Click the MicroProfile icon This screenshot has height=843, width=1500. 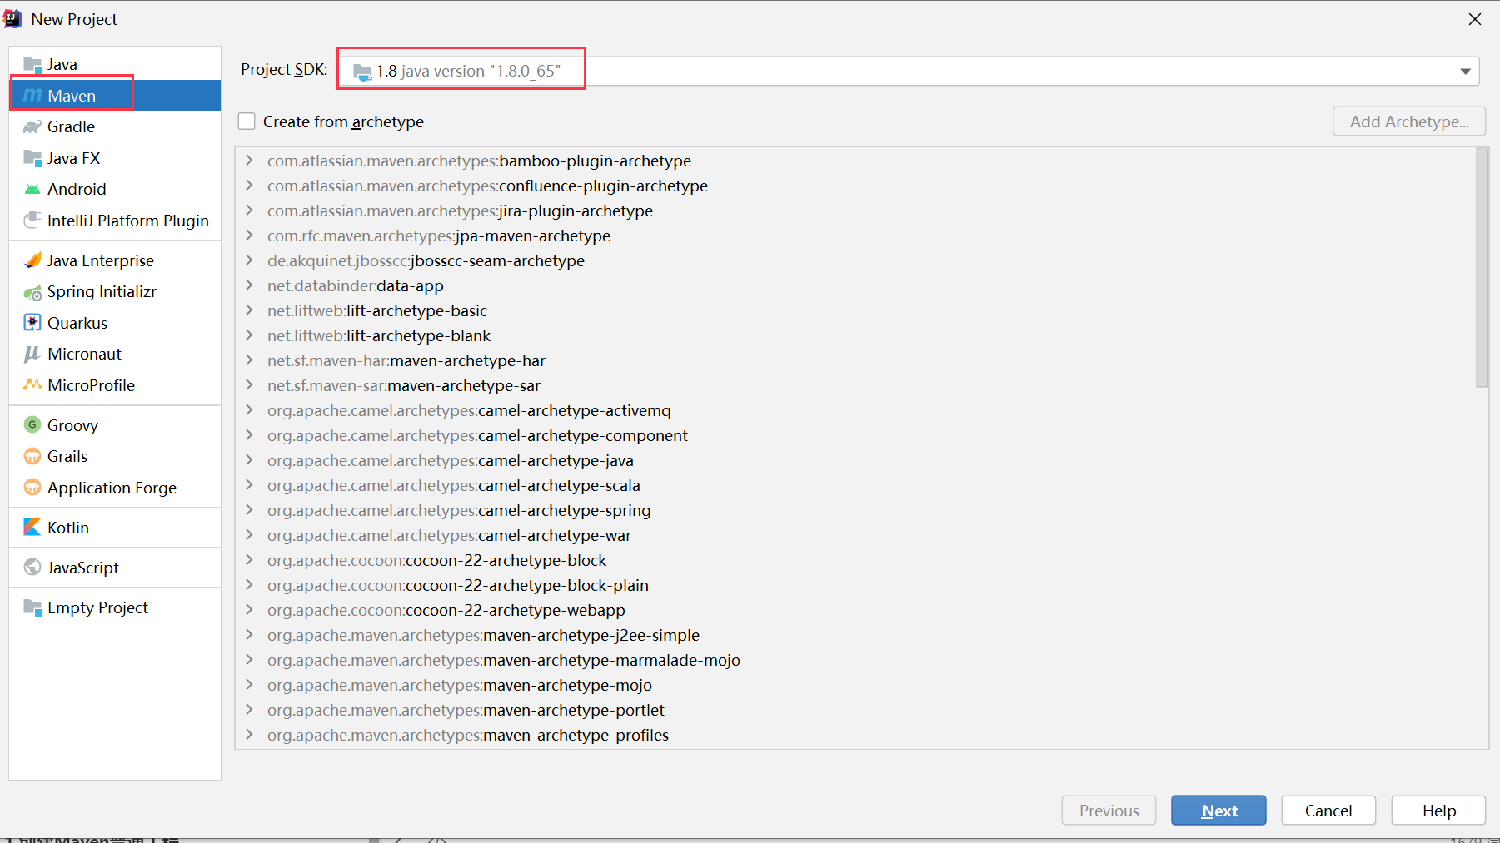[x=32, y=384]
